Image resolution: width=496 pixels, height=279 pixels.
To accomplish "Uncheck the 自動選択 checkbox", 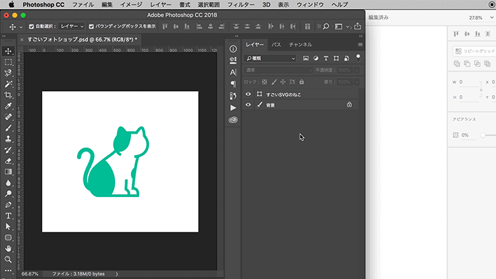I will [x=30, y=26].
